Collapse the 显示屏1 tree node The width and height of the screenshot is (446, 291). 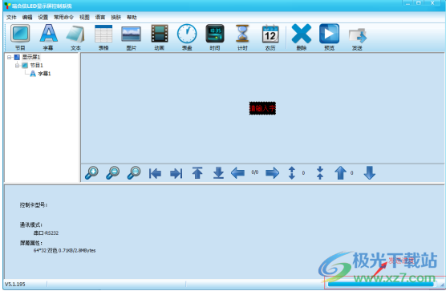(x=9, y=58)
